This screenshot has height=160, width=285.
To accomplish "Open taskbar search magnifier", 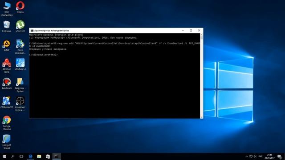I will coord(13,156).
